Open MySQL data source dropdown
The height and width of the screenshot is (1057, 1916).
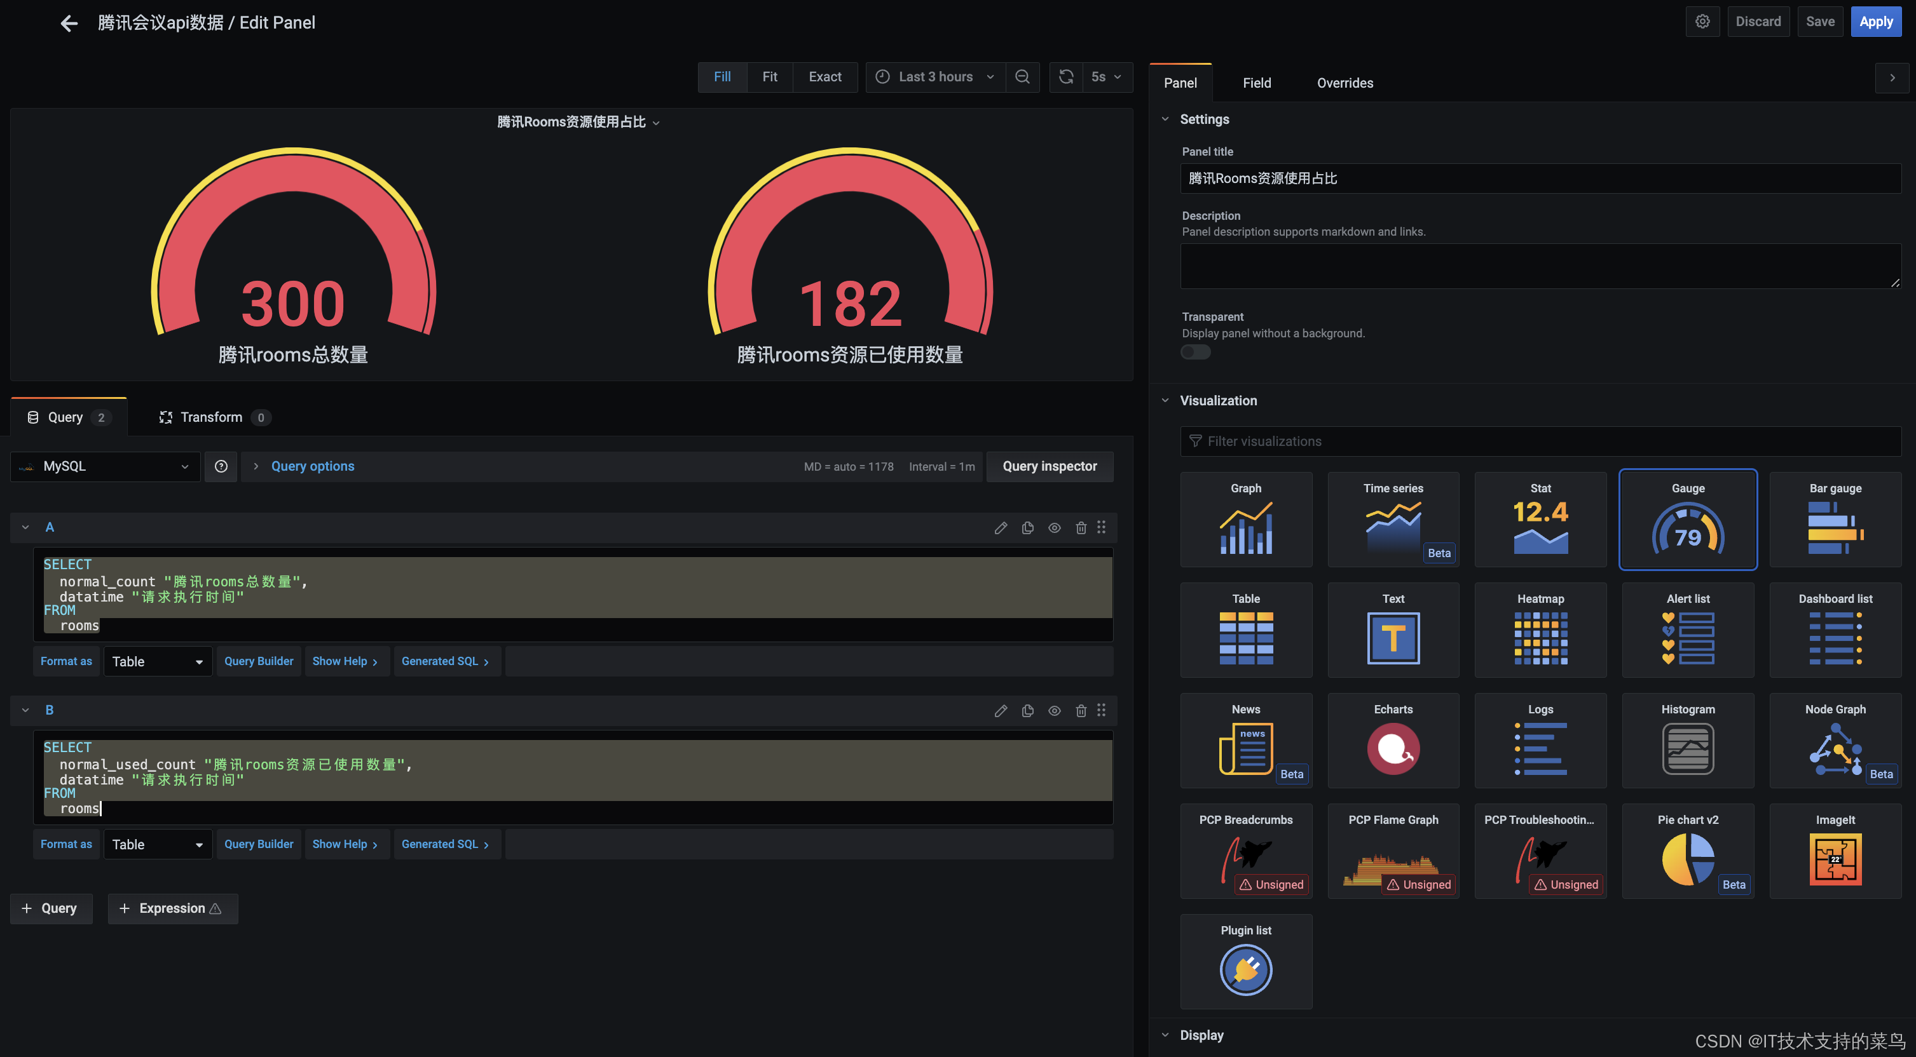(105, 466)
